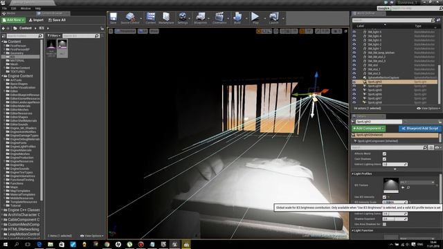The height and width of the screenshot is (249, 443).
Task: Browse to IES Texture asset magnifier icon
Action: (408, 187)
